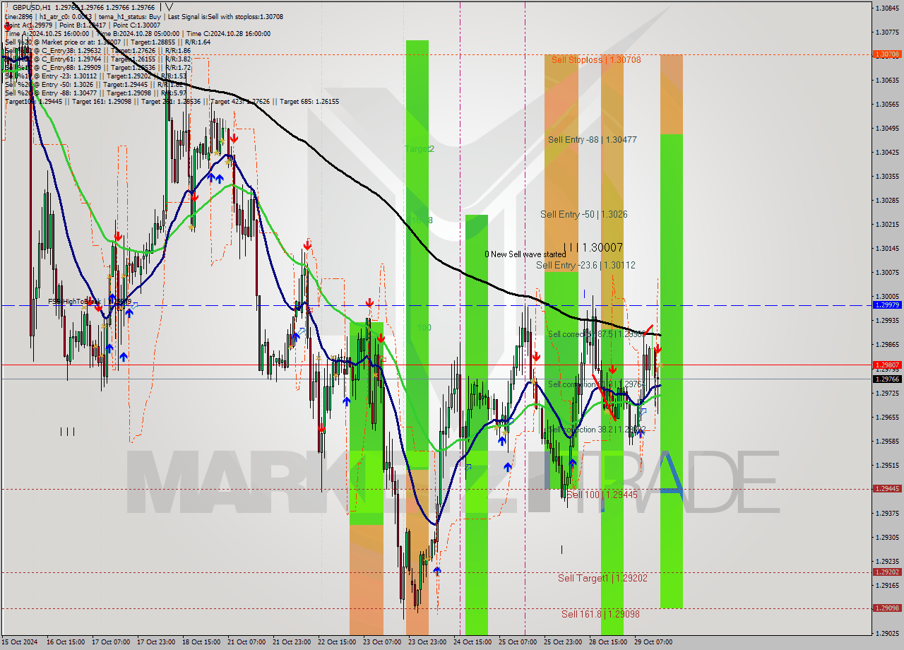
Task: Click the '23 Oct 23:00' time axis label
Action: tap(427, 642)
